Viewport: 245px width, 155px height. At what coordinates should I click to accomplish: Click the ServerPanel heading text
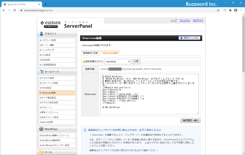pos(78,26)
